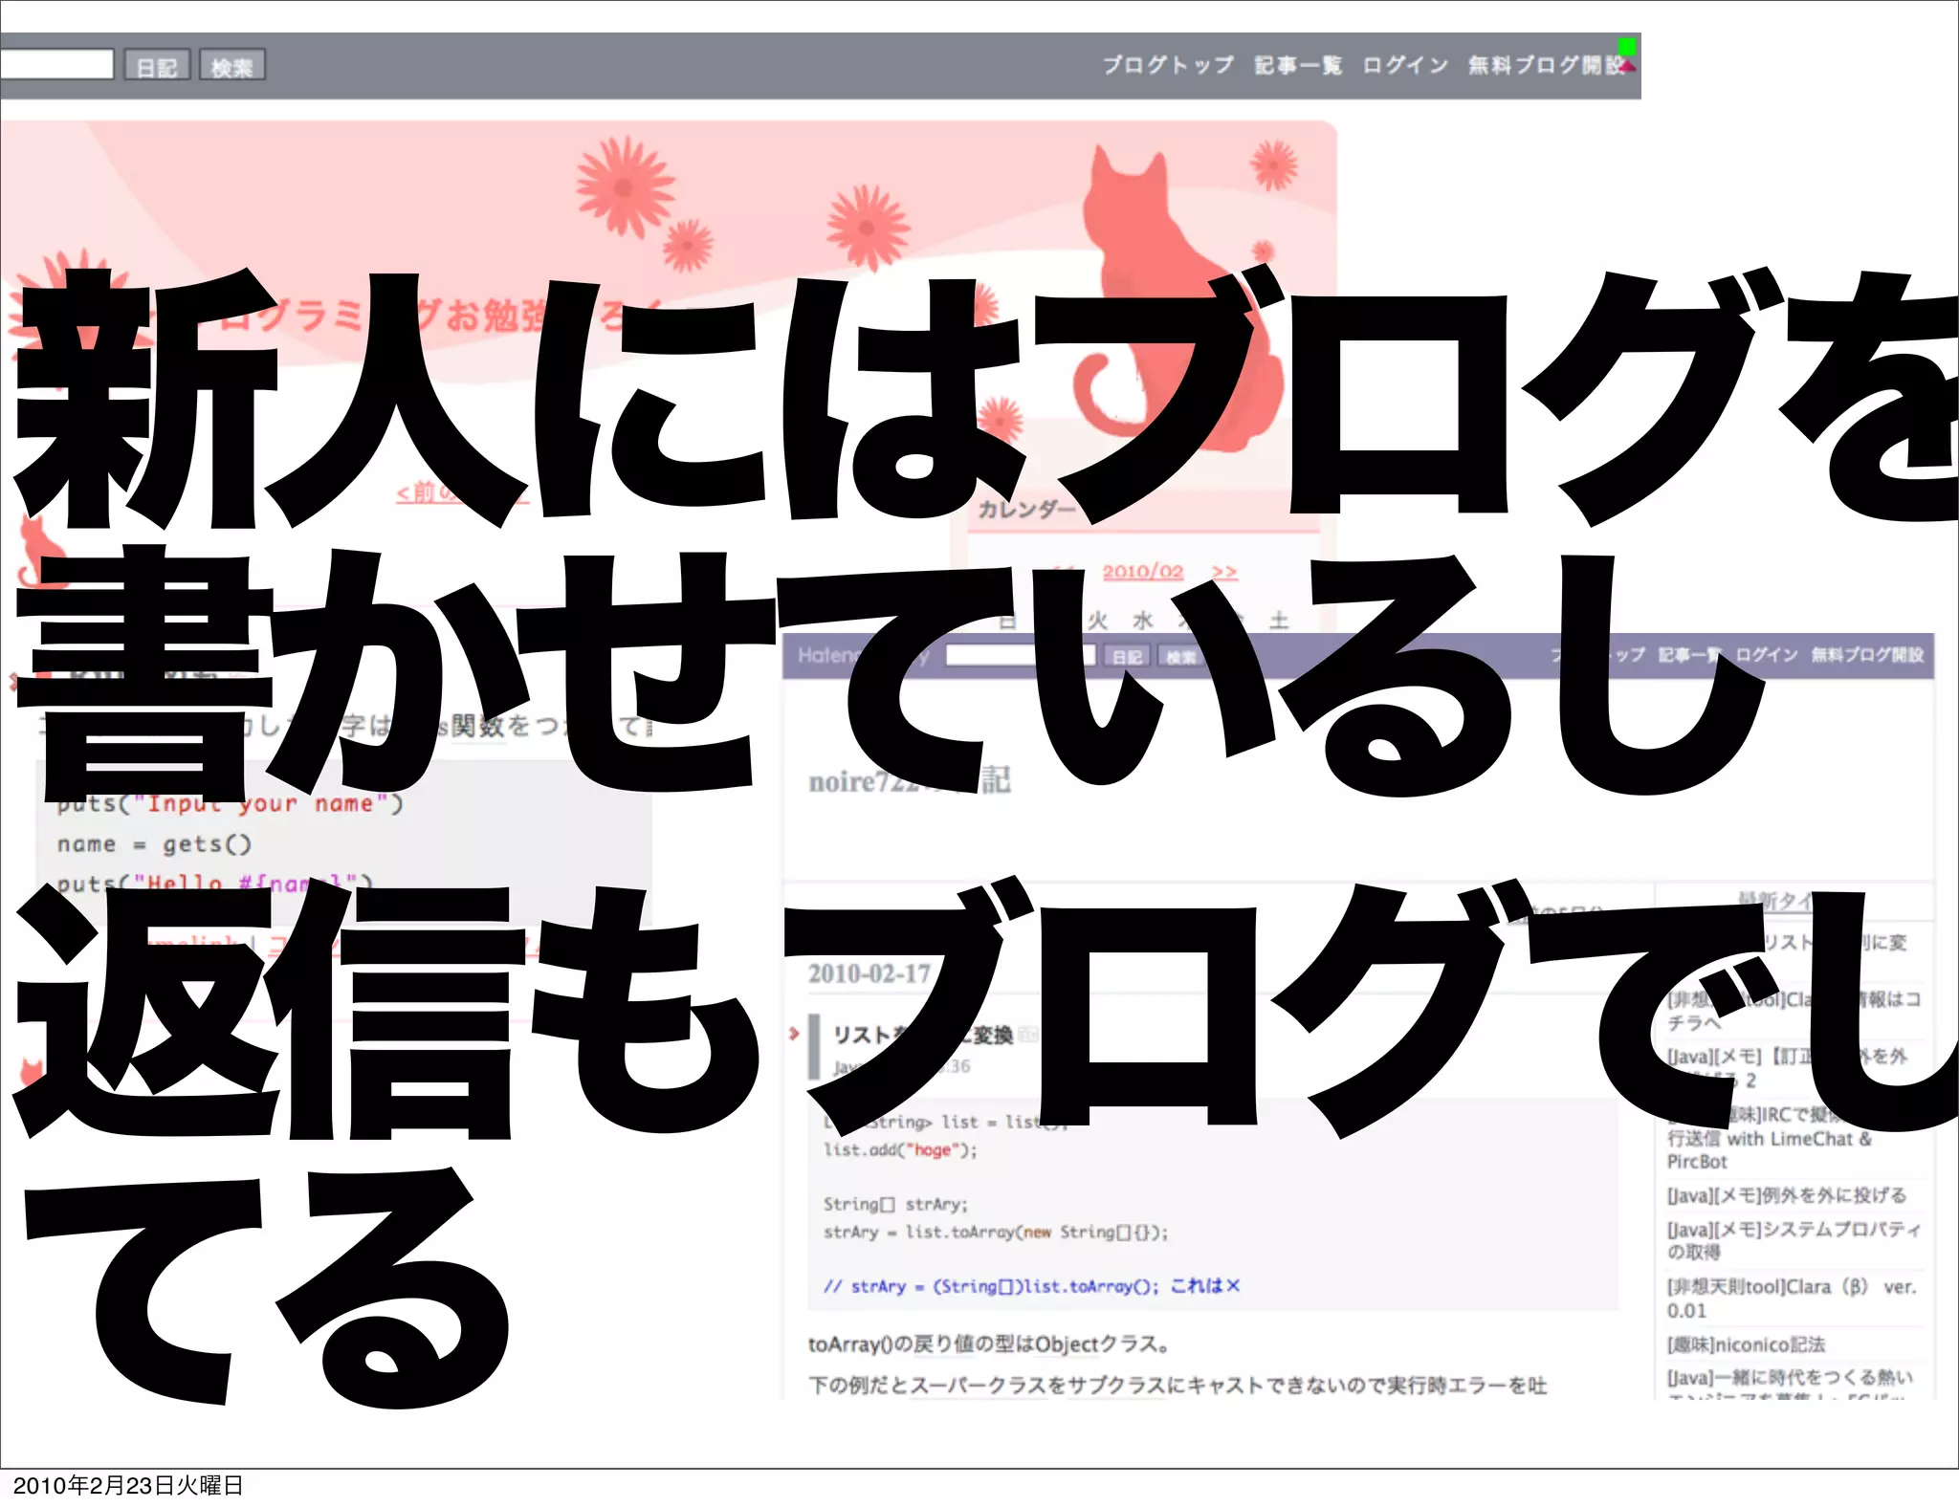1959x1507 pixels.
Task: Click the small flower at banner's right edge
Action: 1274,165
